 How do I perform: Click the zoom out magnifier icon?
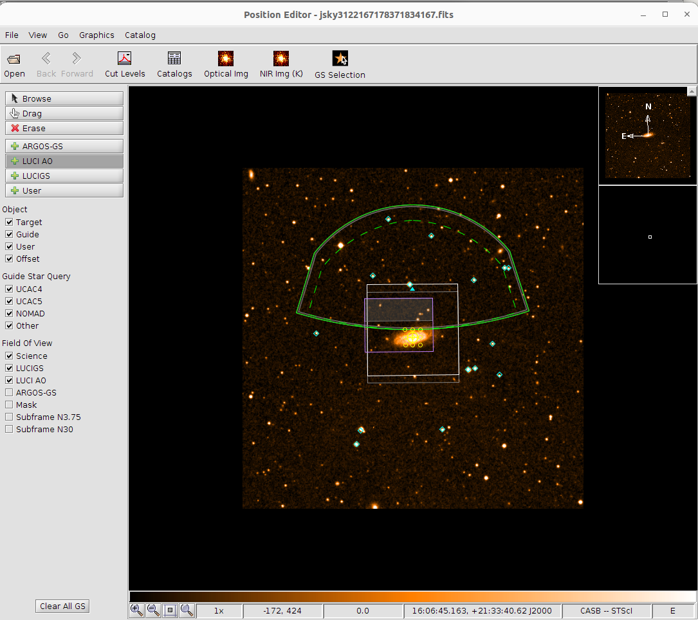(153, 610)
